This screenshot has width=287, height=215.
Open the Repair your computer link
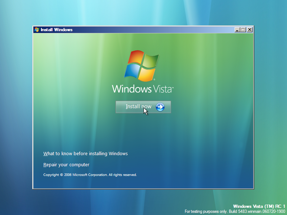click(66, 165)
